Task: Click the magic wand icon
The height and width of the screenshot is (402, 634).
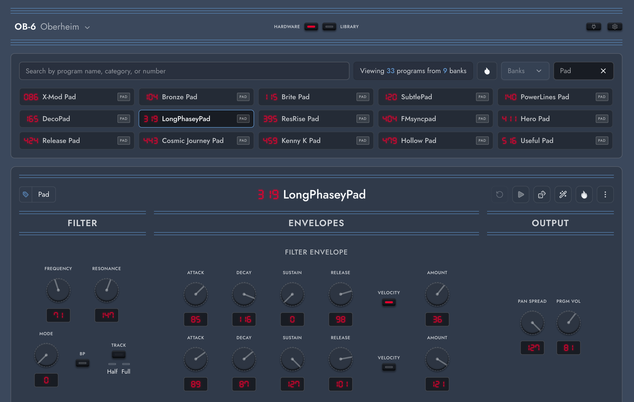Action: click(x=563, y=194)
